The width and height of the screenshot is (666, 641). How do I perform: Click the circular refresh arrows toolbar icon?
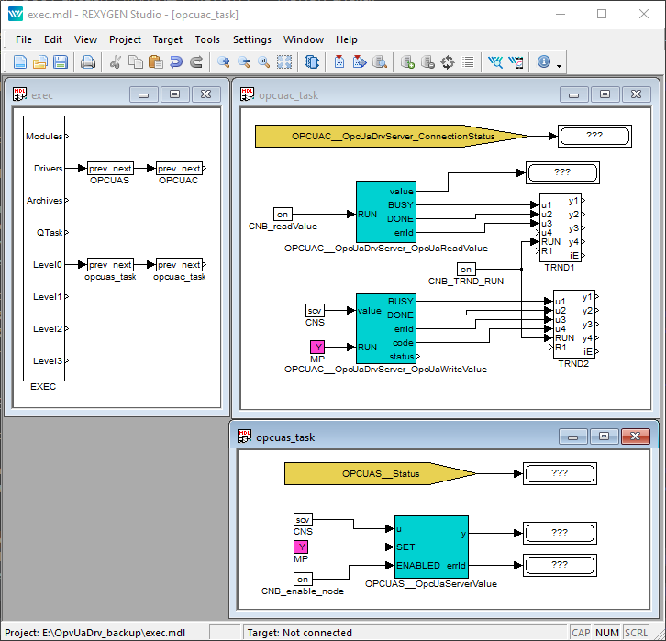tap(448, 62)
